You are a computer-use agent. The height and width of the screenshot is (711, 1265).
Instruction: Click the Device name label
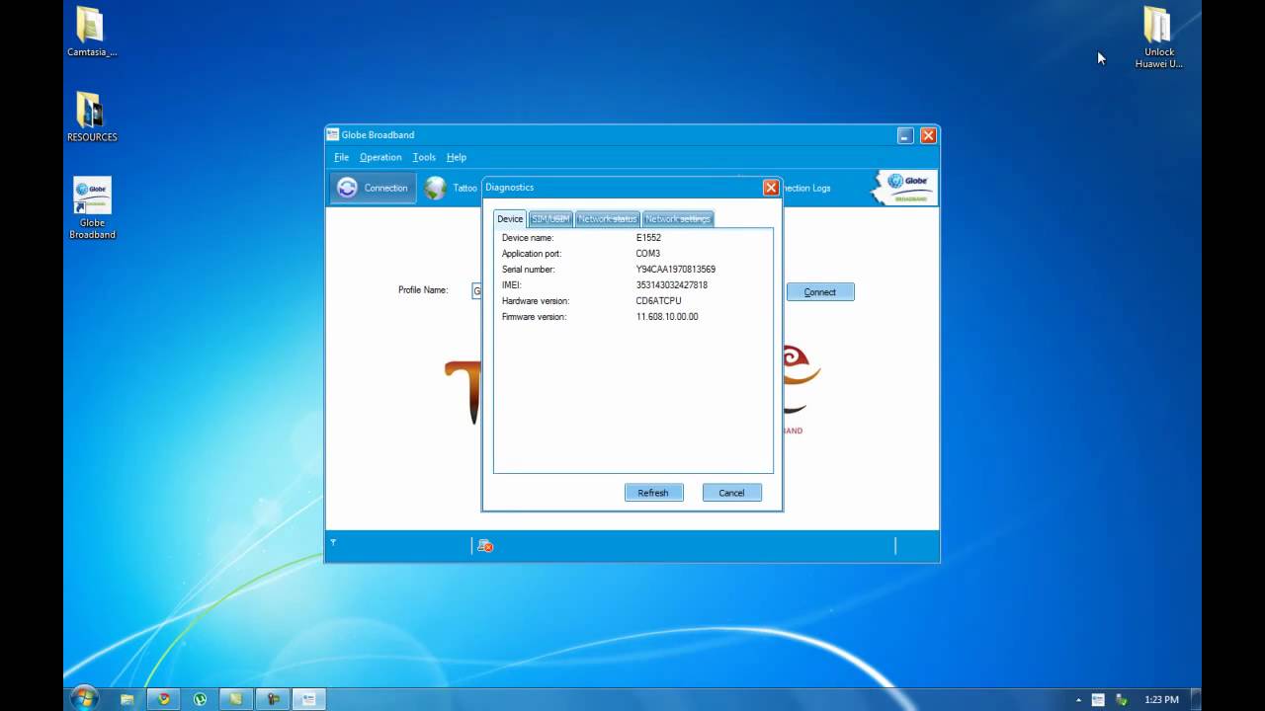(528, 238)
